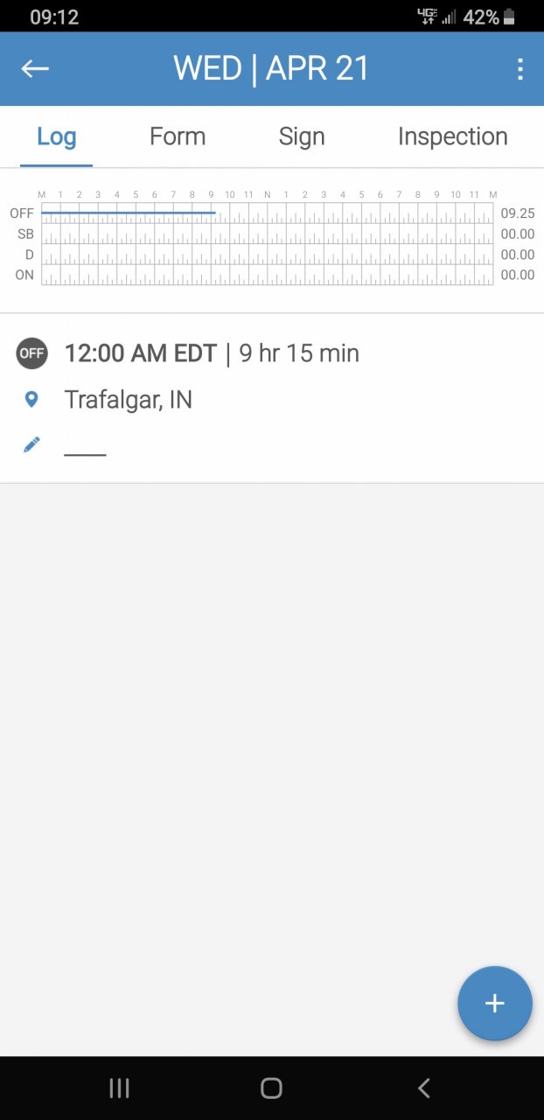Tap the pencil notes icon

coord(31,445)
